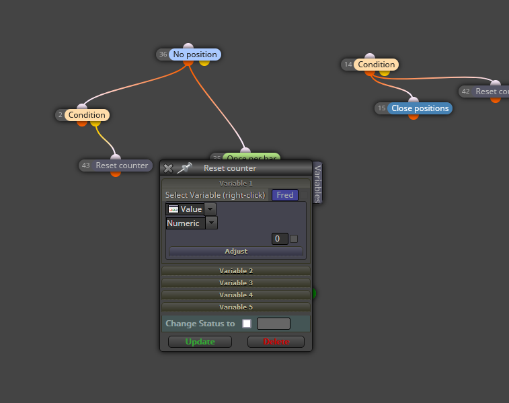The image size is (509, 403).
Task: Click the yellow output dot of No position
Action: coord(204,63)
